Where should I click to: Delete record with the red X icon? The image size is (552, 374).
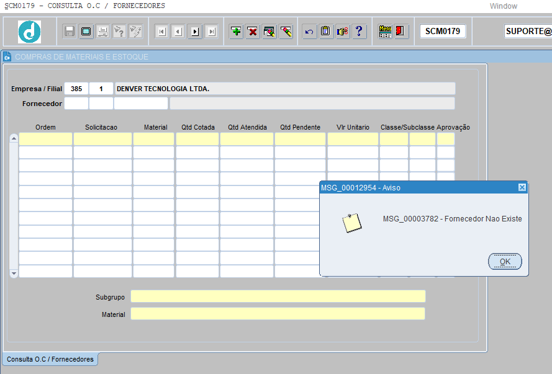tap(253, 31)
